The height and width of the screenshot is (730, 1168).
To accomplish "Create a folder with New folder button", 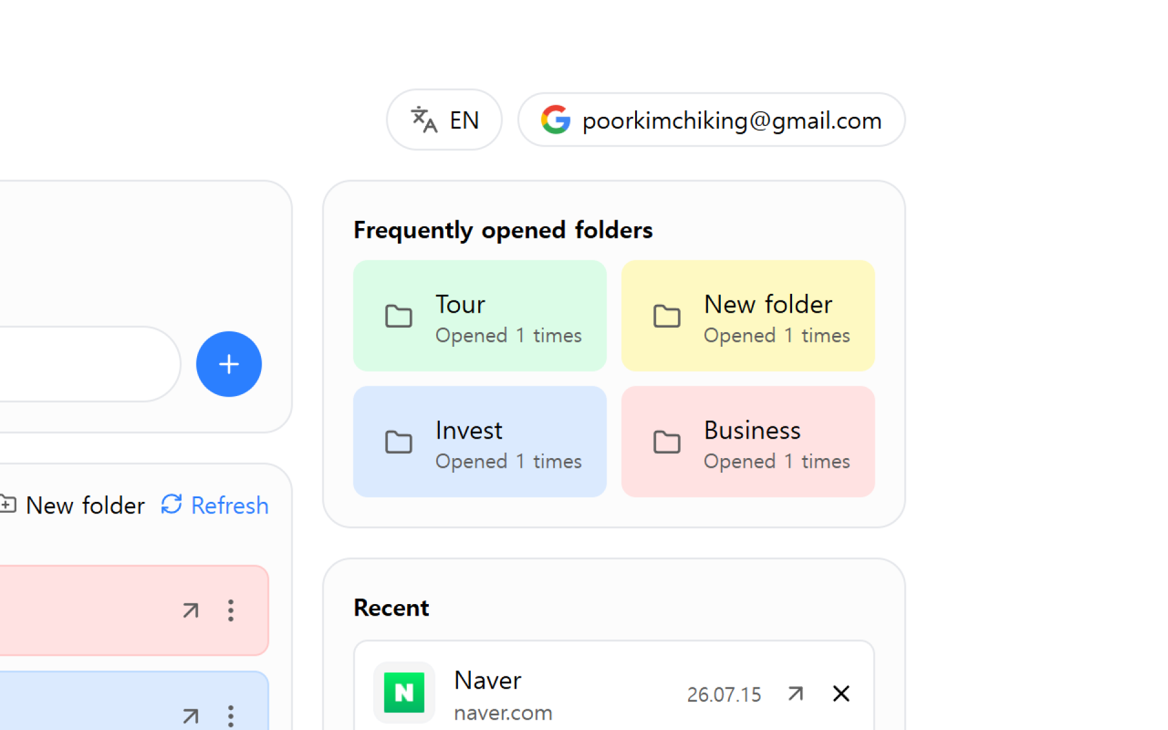I will coord(72,505).
